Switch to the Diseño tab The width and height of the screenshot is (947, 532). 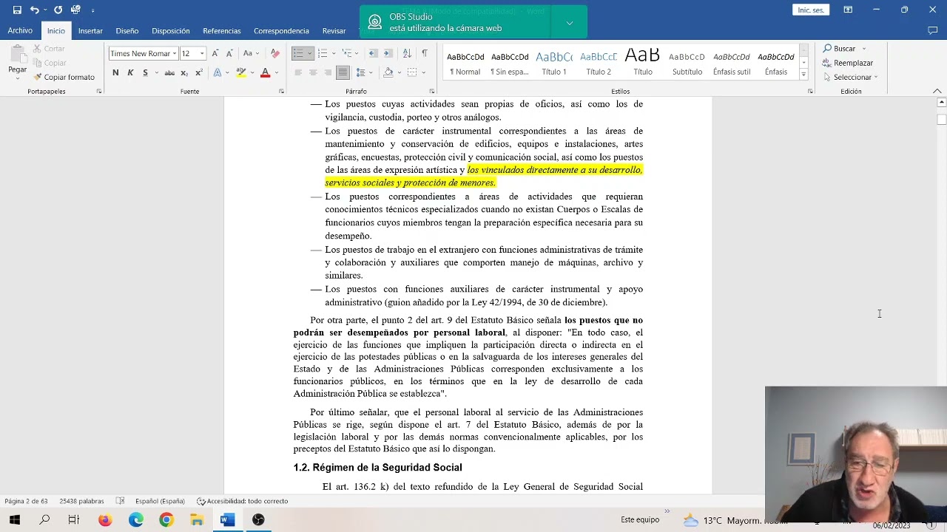tap(127, 31)
